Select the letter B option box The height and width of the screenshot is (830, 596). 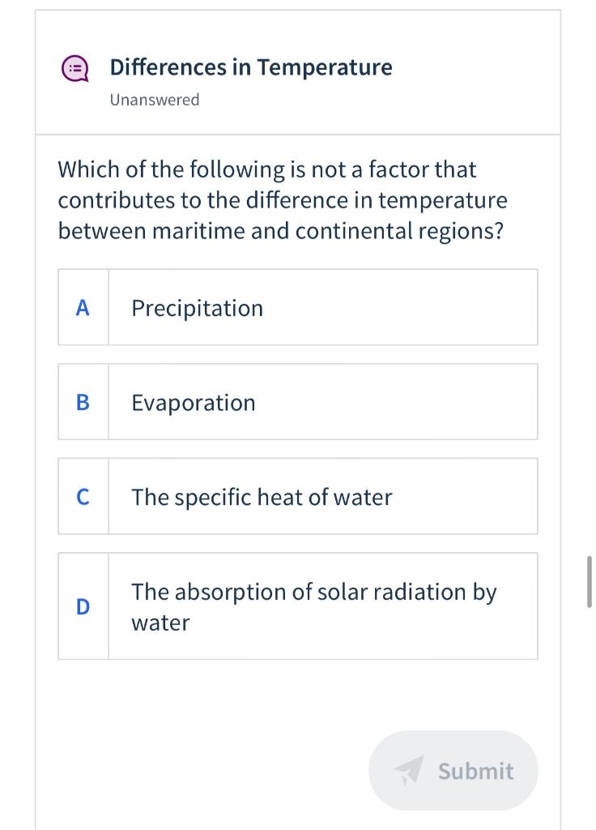point(83,402)
